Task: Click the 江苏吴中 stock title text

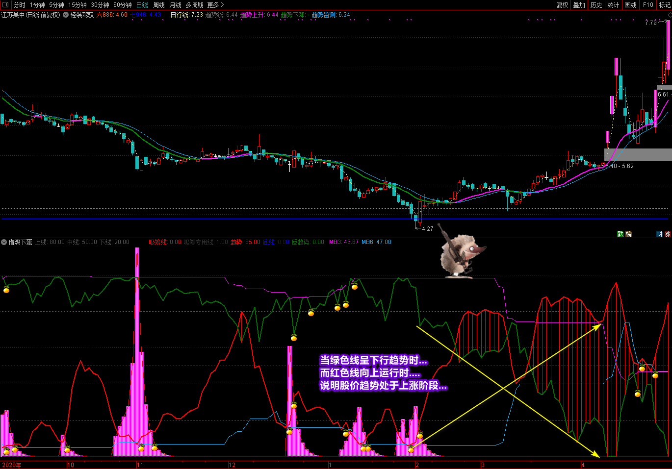Action: pos(31,15)
